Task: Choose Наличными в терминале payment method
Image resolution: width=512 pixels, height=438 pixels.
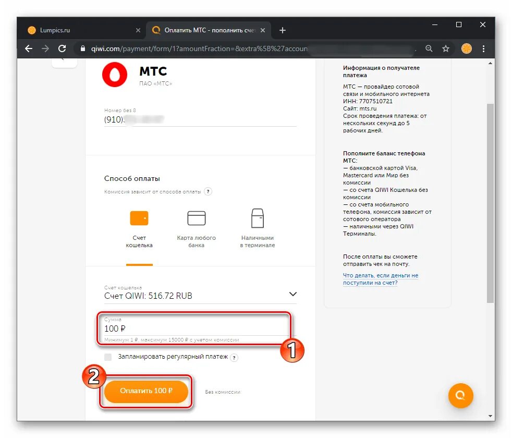Action: pyautogui.click(x=258, y=228)
